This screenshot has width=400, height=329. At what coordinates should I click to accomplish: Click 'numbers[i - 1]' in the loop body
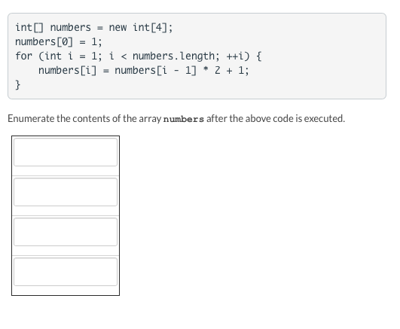156,70
